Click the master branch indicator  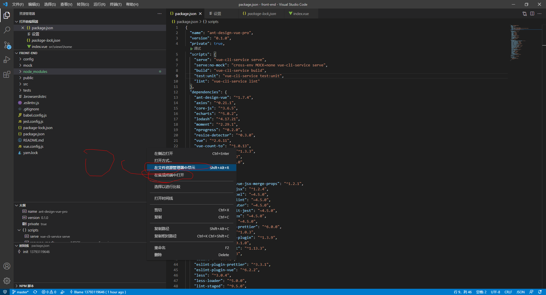(x=20, y=292)
